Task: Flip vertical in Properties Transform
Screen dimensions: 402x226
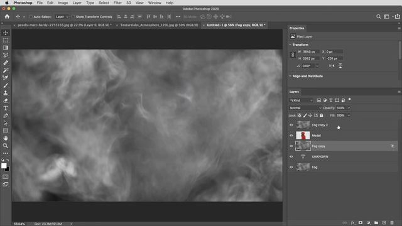Action: tap(340, 66)
